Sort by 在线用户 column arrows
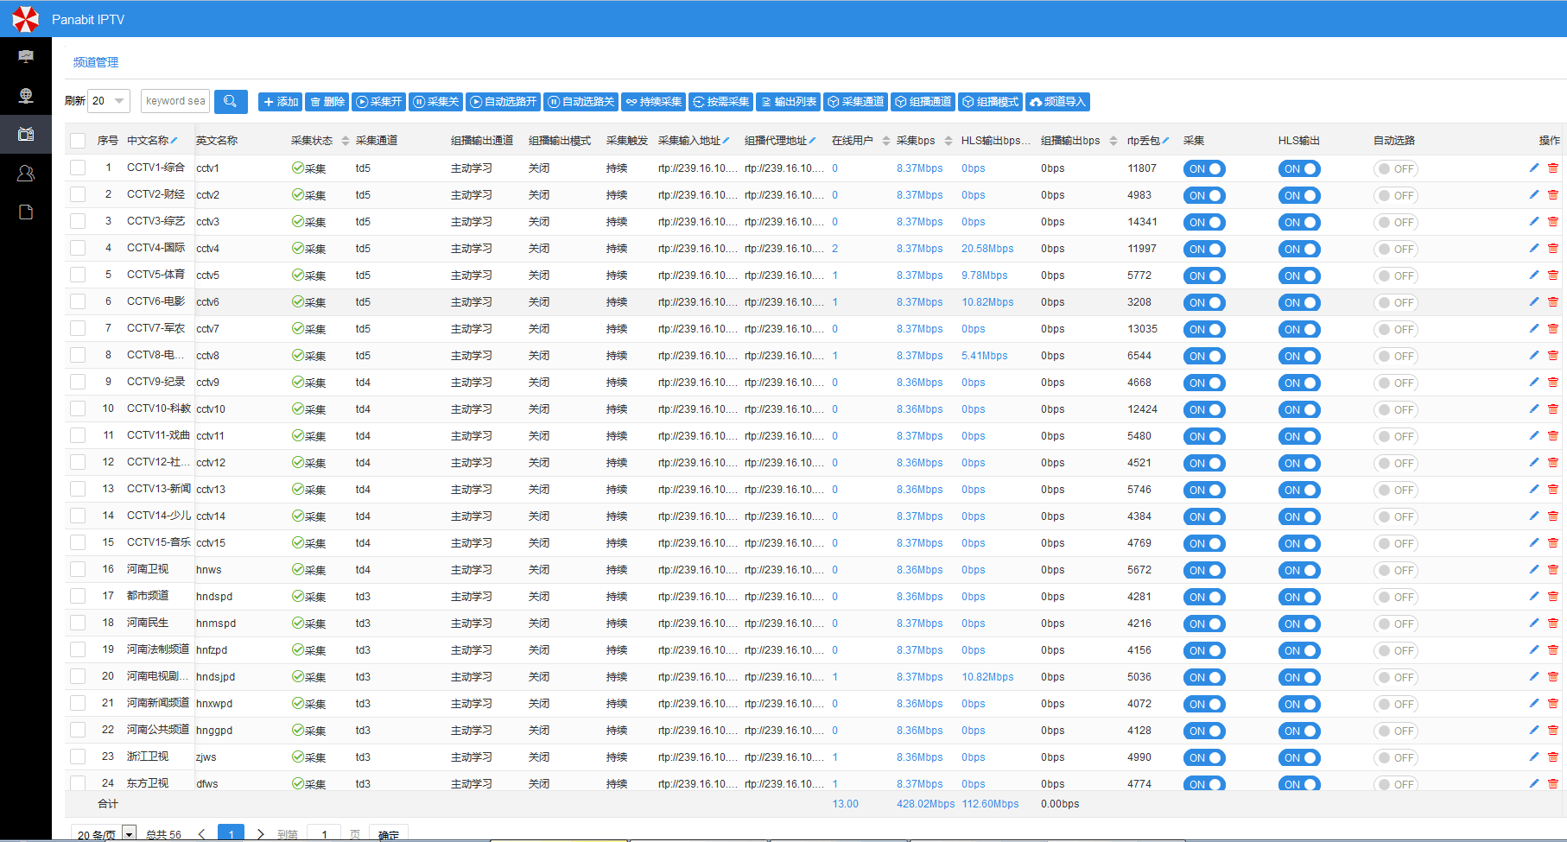This screenshot has height=842, width=1567. point(886,141)
